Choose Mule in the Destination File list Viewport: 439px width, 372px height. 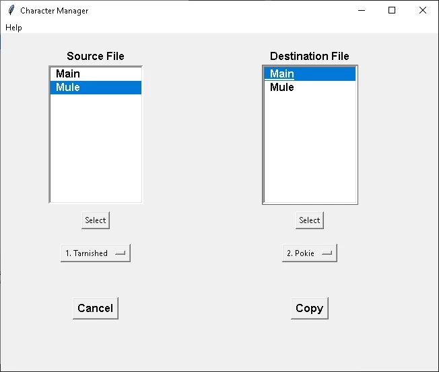point(282,88)
